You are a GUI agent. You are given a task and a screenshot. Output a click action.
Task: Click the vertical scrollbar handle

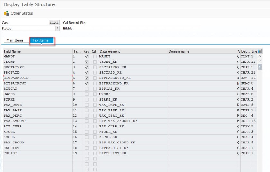point(260,67)
